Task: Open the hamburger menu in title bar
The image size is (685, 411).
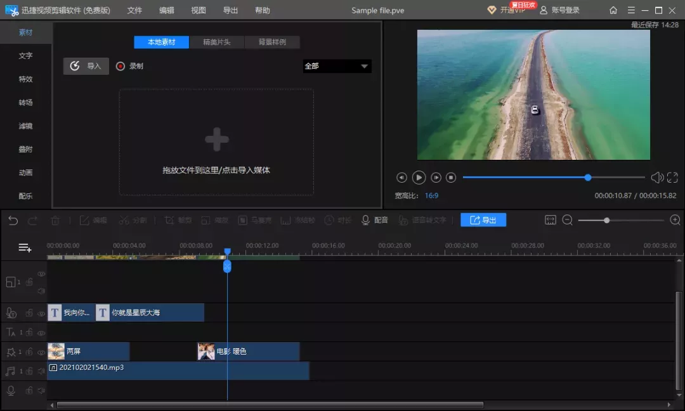Action: [631, 10]
